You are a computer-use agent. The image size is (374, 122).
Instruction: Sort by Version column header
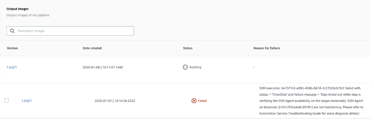click(12, 48)
